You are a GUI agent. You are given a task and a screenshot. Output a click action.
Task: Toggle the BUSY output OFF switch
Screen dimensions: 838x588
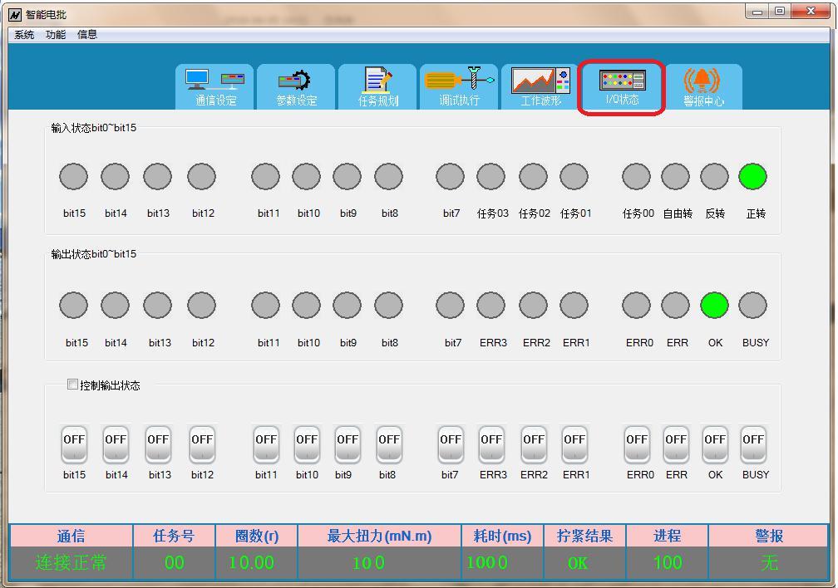coord(753,444)
